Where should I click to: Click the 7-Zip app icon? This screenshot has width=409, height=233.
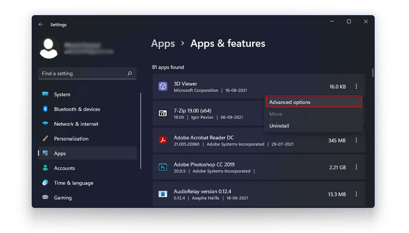(x=163, y=113)
